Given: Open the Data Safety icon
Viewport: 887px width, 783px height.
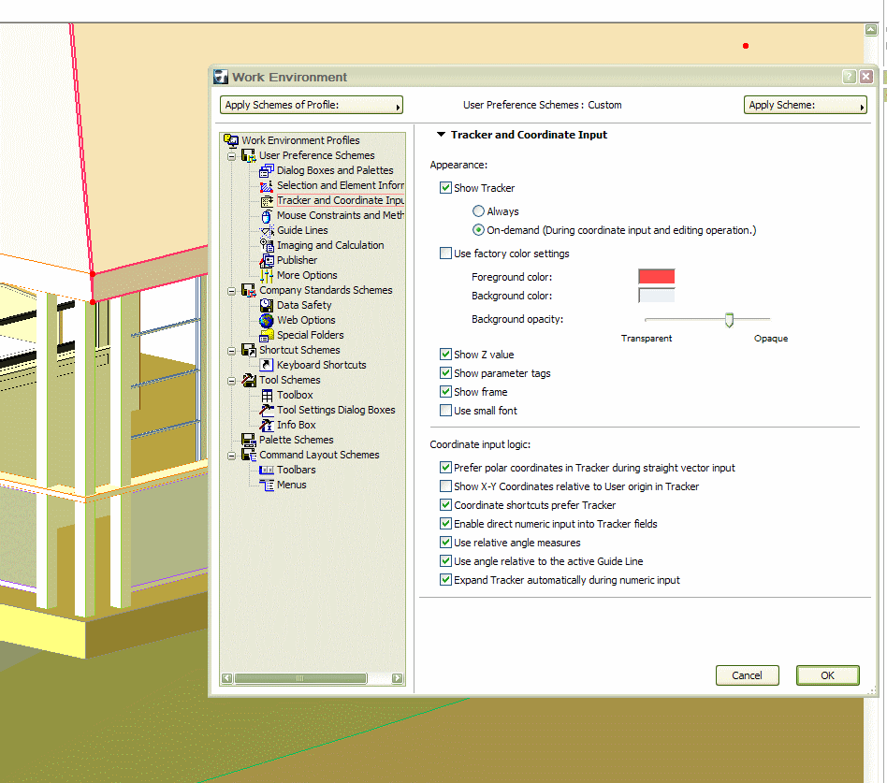Looking at the screenshot, I should tap(267, 305).
